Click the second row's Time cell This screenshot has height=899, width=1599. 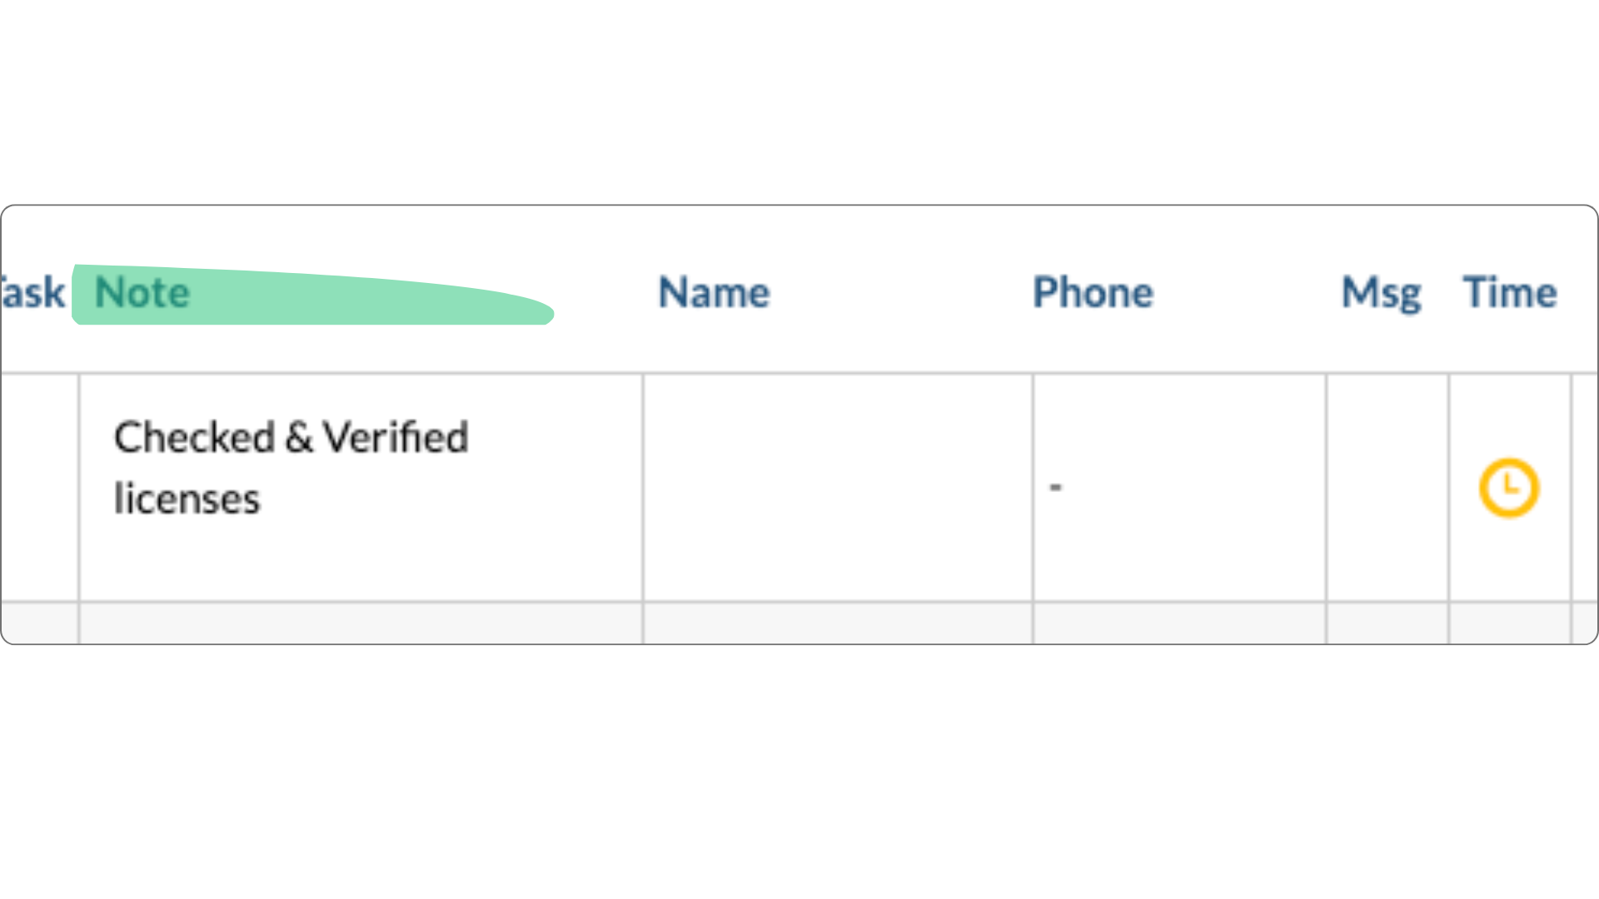point(1510,623)
